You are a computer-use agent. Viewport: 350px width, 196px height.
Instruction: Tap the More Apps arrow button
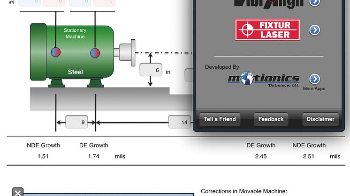click(x=314, y=79)
